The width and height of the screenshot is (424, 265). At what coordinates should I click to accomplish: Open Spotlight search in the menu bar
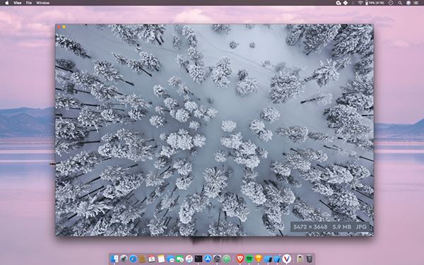(x=400, y=3)
